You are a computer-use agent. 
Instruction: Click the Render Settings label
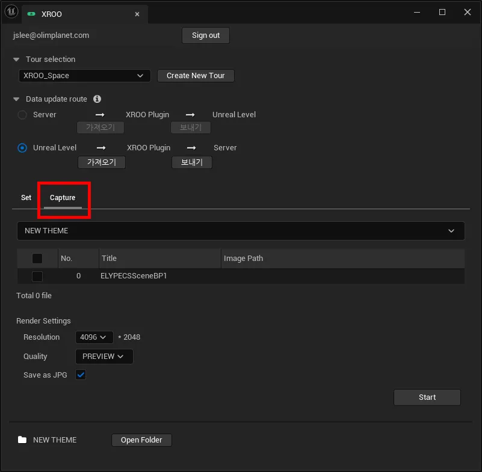(x=43, y=320)
